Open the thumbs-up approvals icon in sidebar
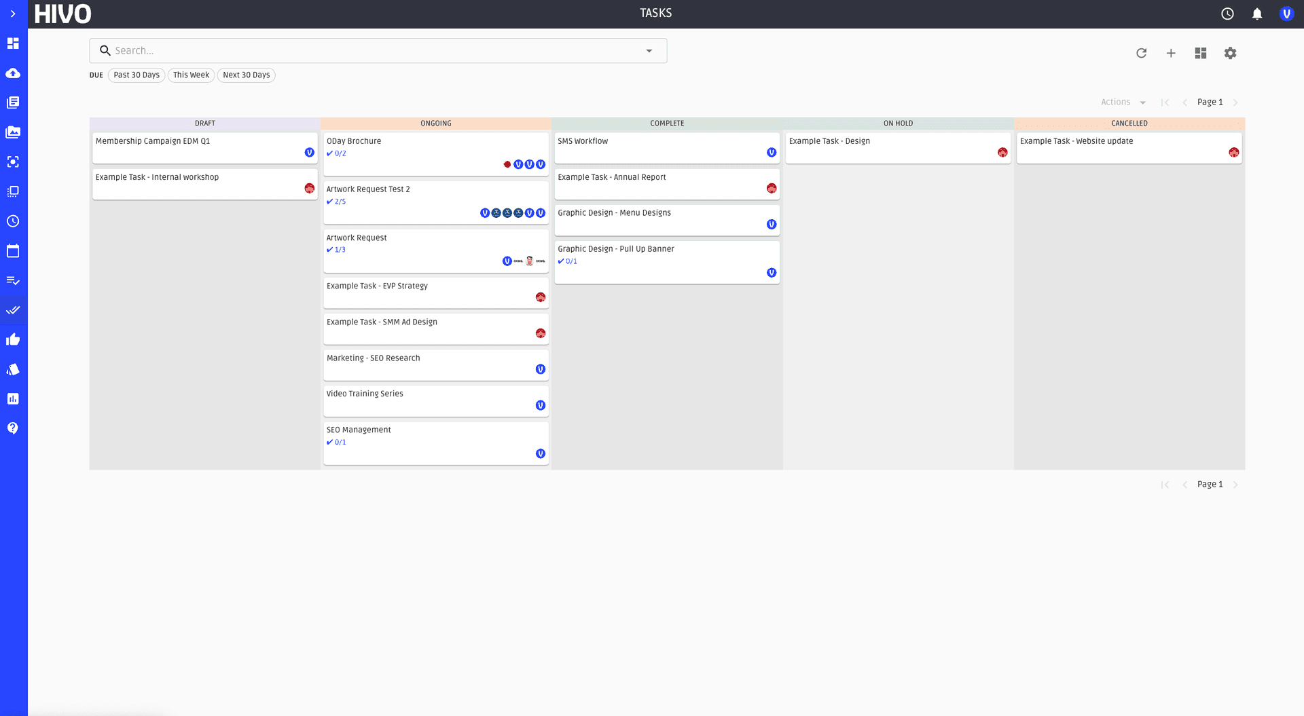This screenshot has width=1304, height=716. tap(13, 339)
